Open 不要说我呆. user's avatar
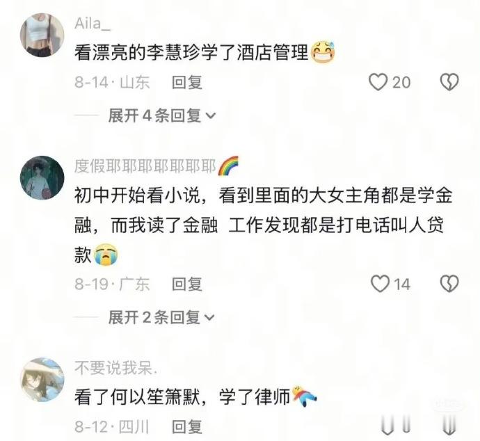This screenshot has height=441, width=480. coord(42,380)
